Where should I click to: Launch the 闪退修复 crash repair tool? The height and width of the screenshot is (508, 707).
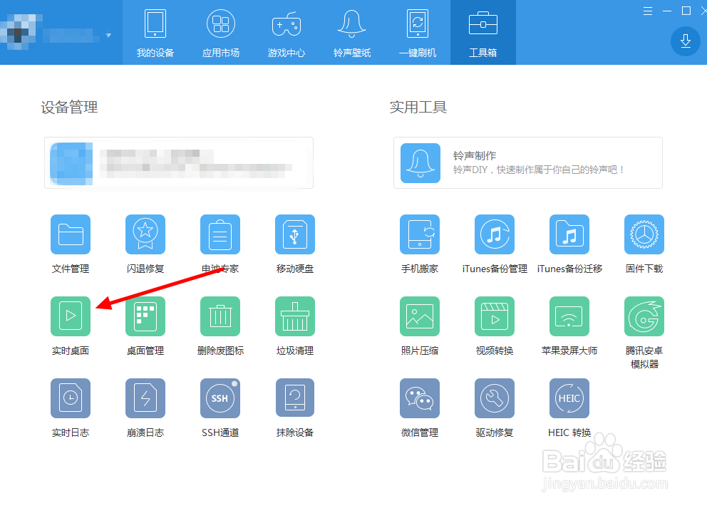(145, 234)
